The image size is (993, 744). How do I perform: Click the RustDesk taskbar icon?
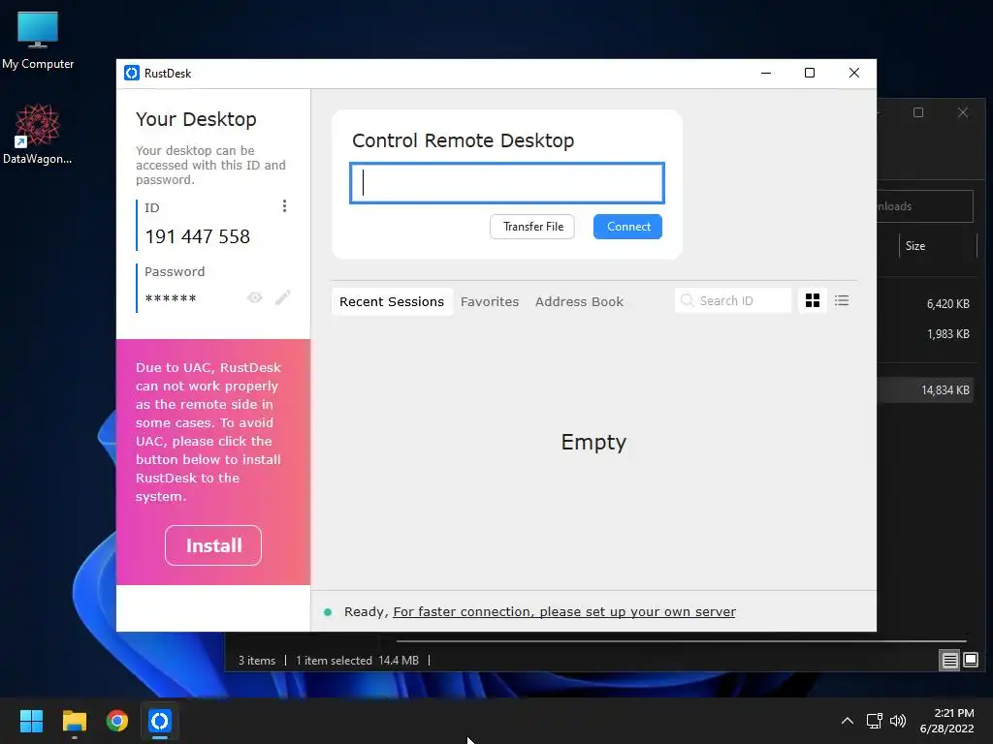pos(160,721)
